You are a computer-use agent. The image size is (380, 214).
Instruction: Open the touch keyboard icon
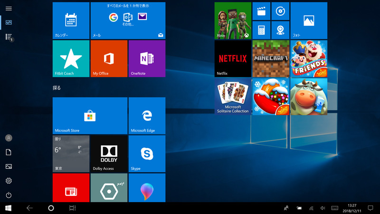point(335,208)
